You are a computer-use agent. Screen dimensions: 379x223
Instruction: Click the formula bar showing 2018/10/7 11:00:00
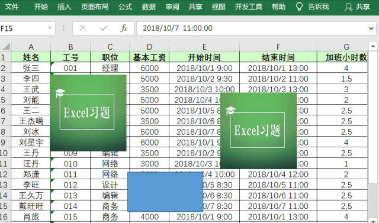pos(251,28)
